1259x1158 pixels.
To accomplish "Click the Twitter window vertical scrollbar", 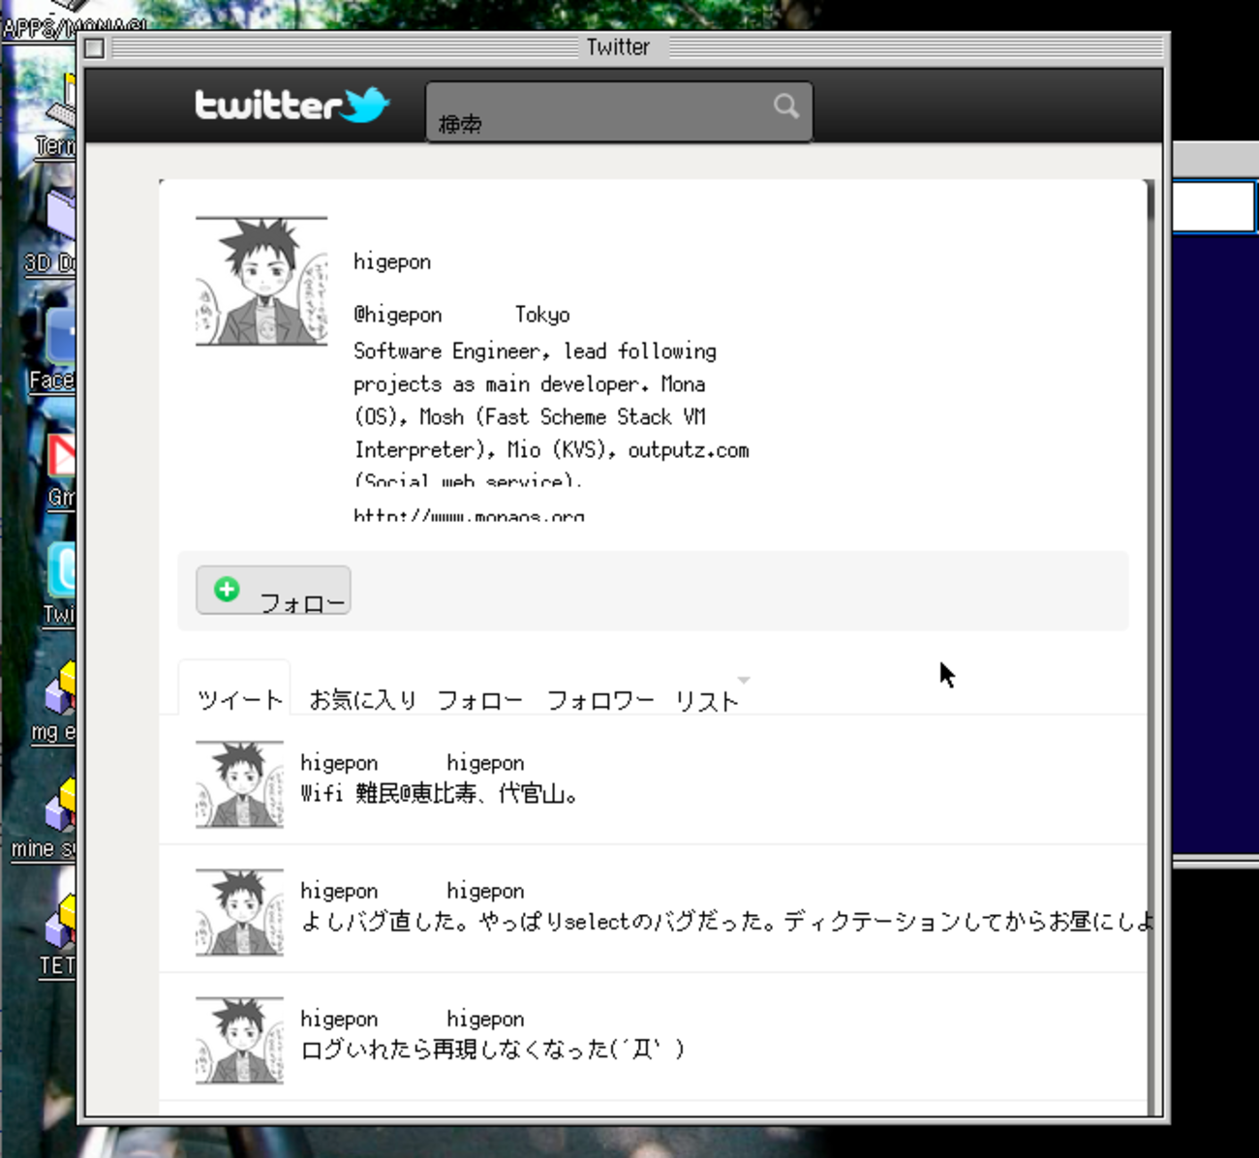I will point(1150,647).
